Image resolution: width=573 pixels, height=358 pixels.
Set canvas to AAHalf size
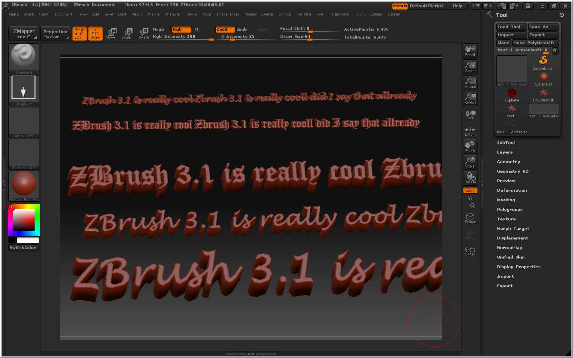click(x=470, y=99)
